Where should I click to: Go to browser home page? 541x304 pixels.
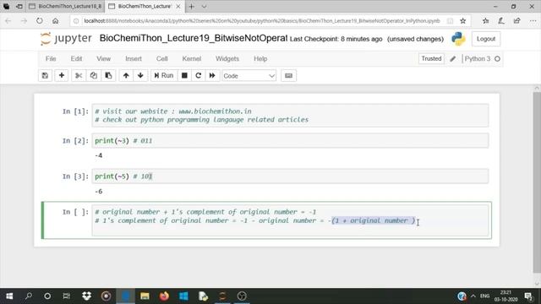[55, 21]
